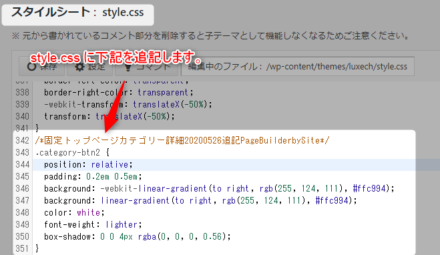Click the line 347 linear-gradient background declaration

click(200, 200)
